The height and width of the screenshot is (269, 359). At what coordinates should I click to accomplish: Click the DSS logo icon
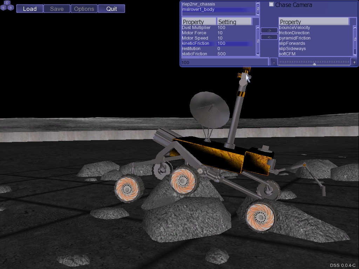(7, 6)
